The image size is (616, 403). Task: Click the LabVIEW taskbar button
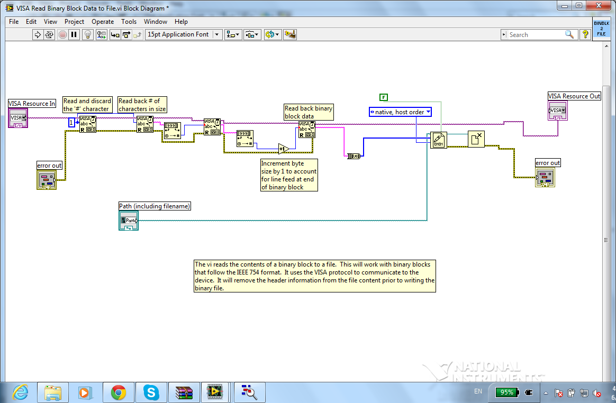(215, 392)
